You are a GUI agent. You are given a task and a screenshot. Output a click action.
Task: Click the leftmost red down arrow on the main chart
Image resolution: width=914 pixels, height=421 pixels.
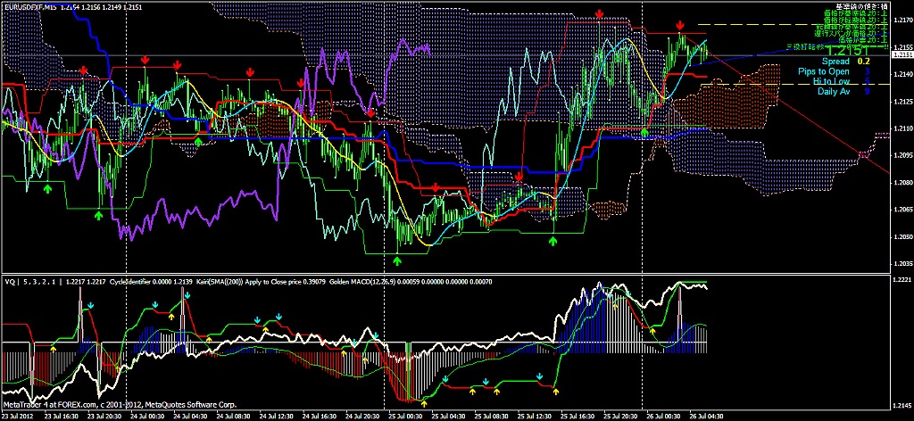83,70
